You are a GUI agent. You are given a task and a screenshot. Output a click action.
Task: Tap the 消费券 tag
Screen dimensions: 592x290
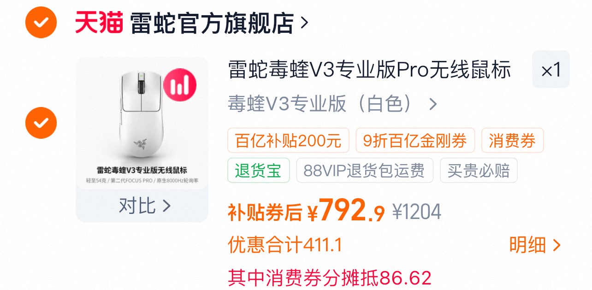click(x=512, y=140)
